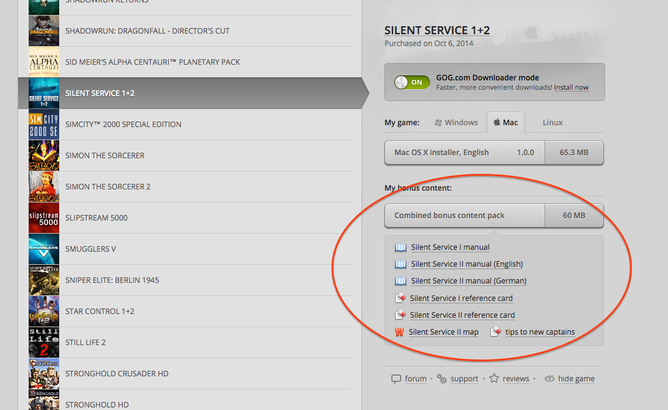Click the Star Control 1+2 cover thumbnail
Viewport: 668px width, 410px height.
(x=44, y=311)
